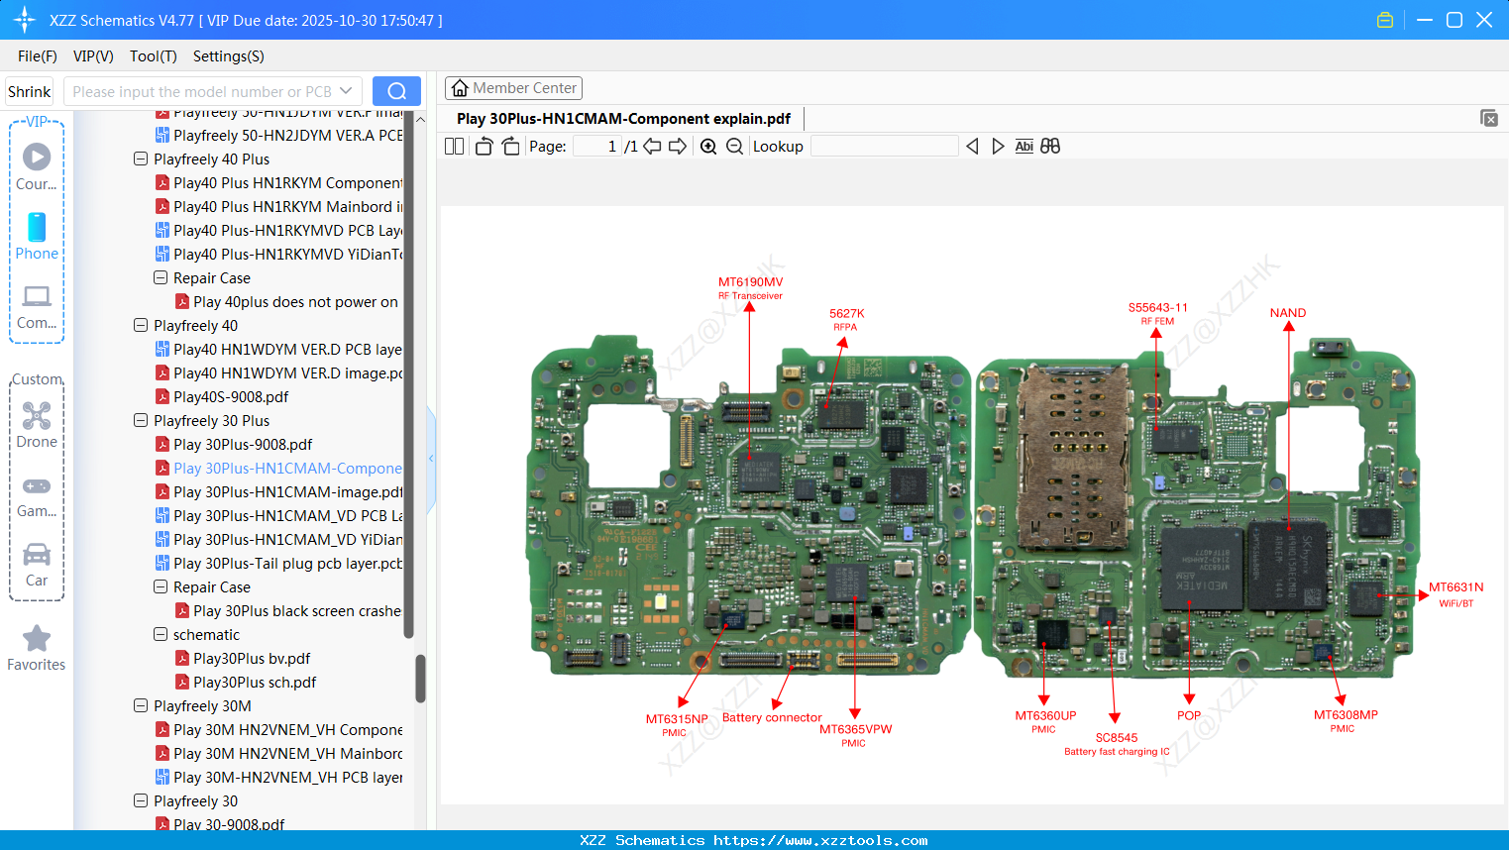Click the Lookup text field

click(884, 147)
